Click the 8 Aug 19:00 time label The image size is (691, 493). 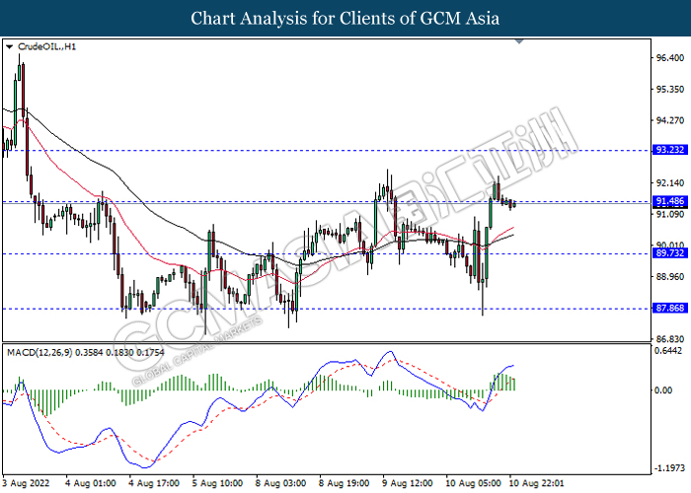345,483
